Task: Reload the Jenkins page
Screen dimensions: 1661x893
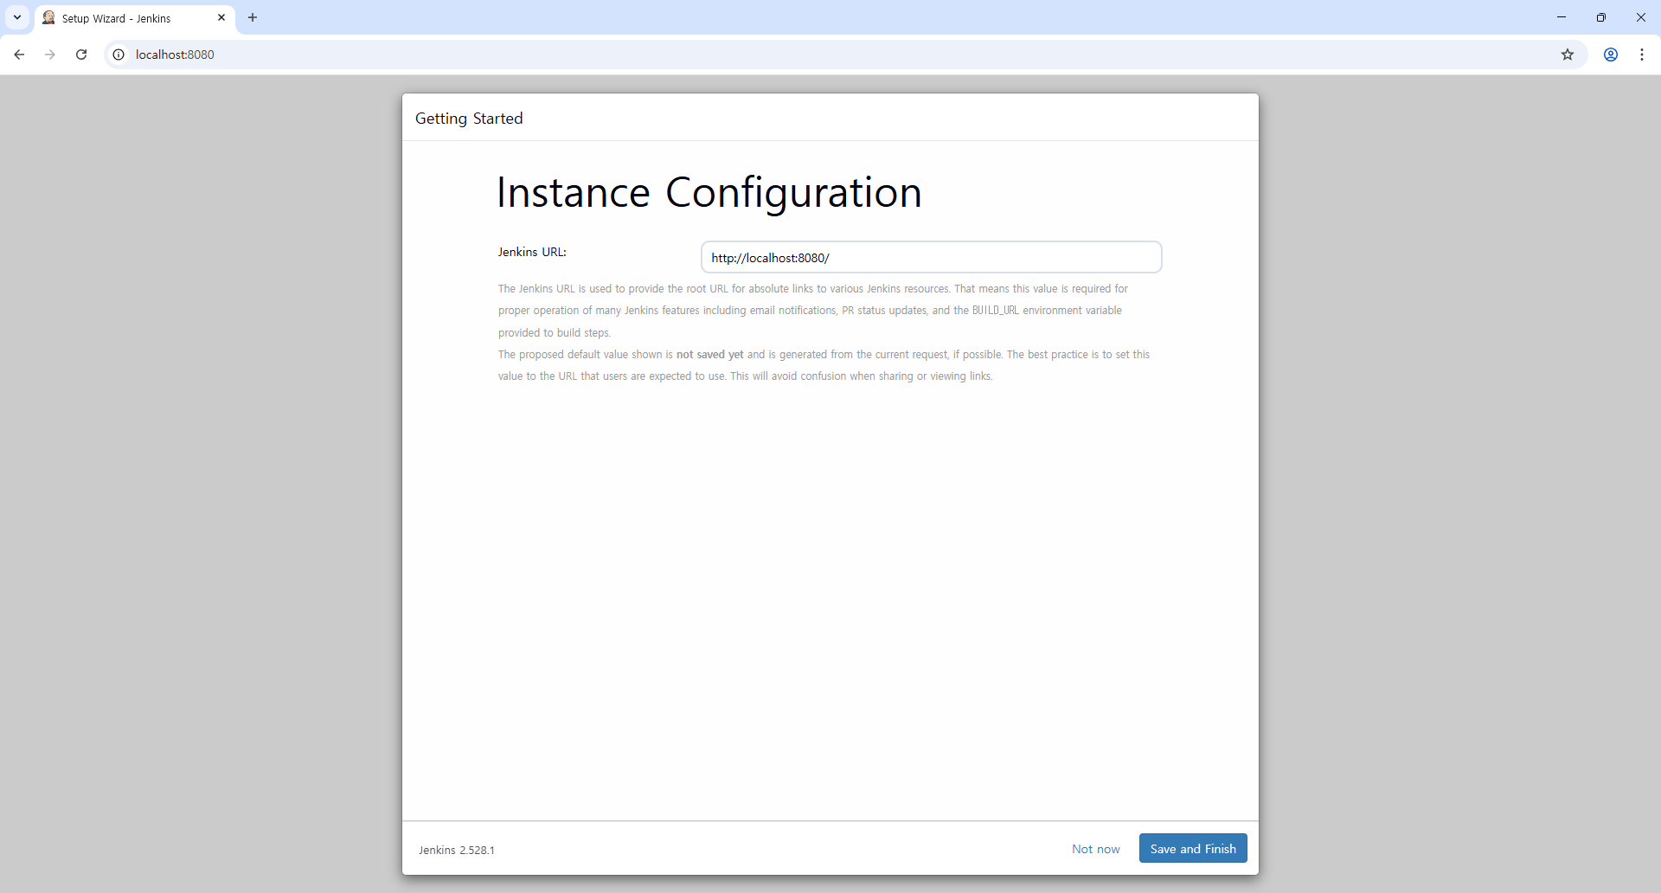Action: (81, 55)
